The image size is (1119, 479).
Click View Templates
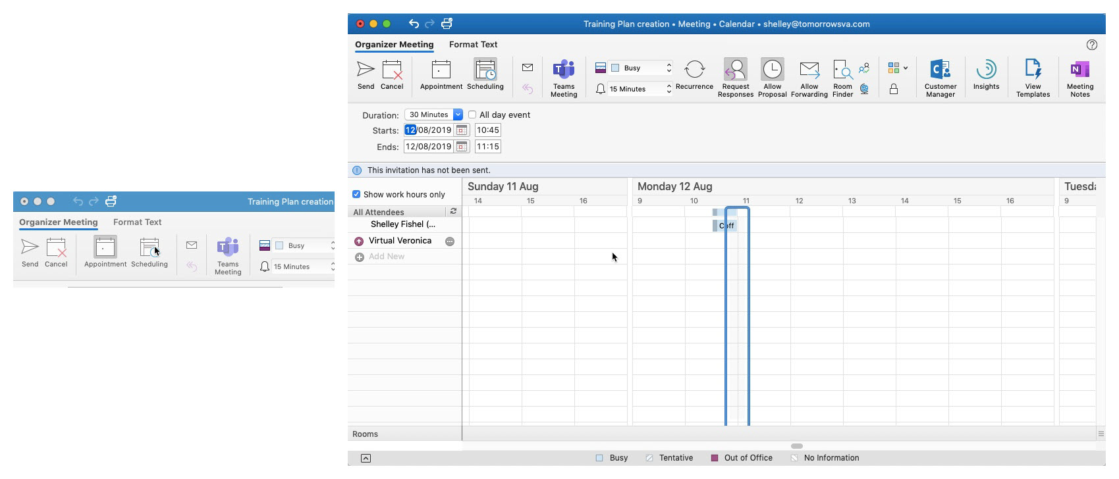[1033, 78]
